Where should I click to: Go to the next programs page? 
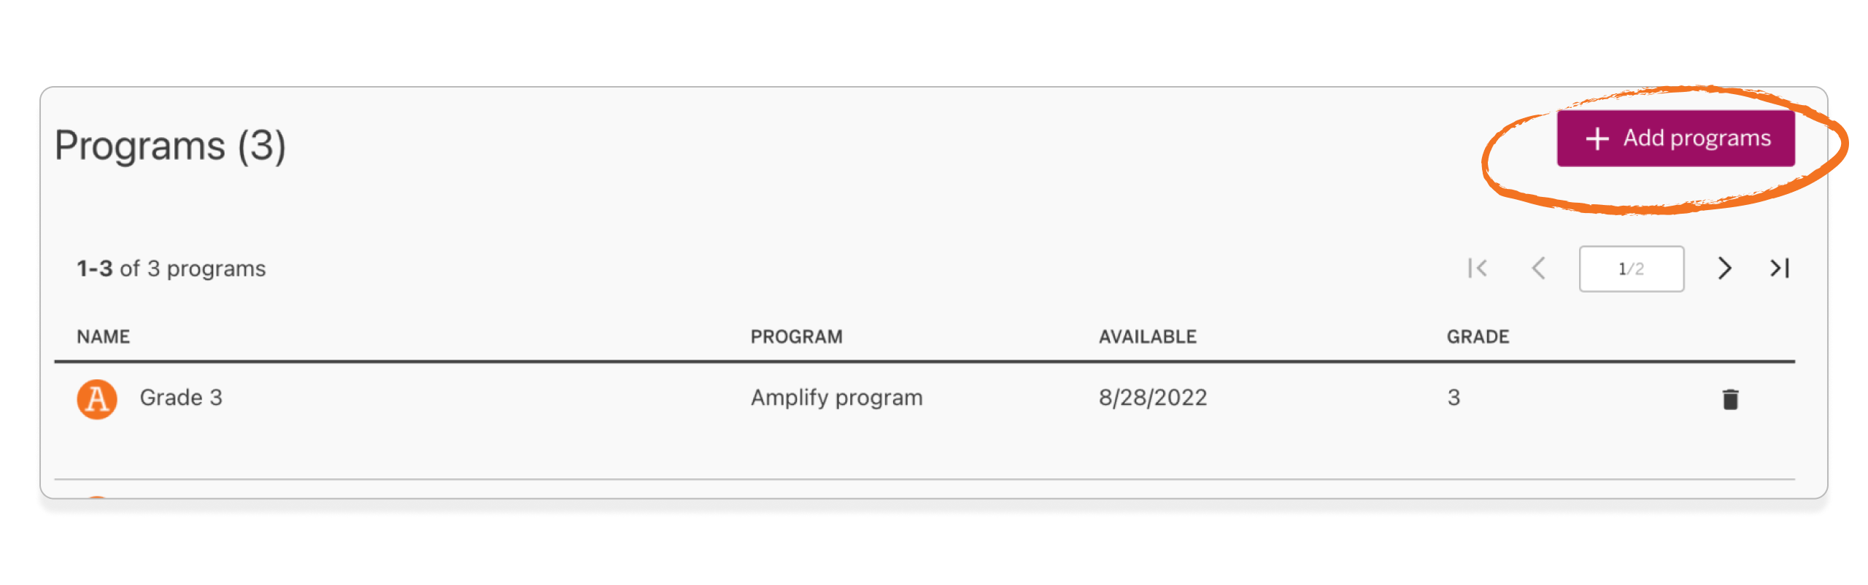[1724, 268]
